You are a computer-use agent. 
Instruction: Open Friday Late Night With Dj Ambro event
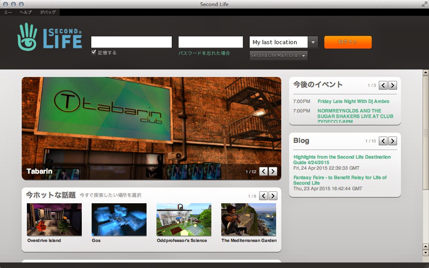point(353,101)
